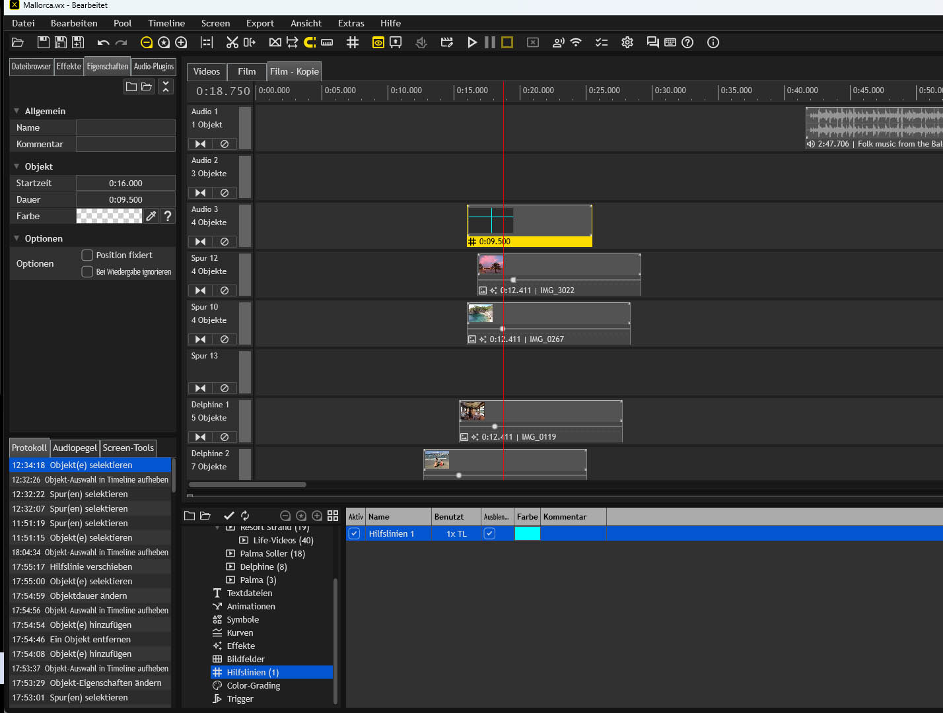Collapse the Objekt properties section
The width and height of the screenshot is (943, 713).
pos(17,166)
